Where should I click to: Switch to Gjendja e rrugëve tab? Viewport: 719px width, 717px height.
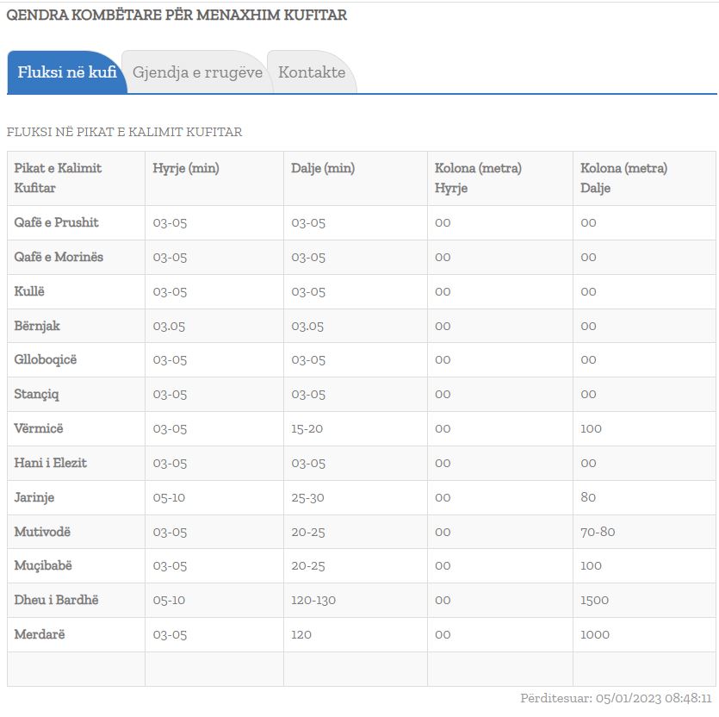[x=197, y=72]
